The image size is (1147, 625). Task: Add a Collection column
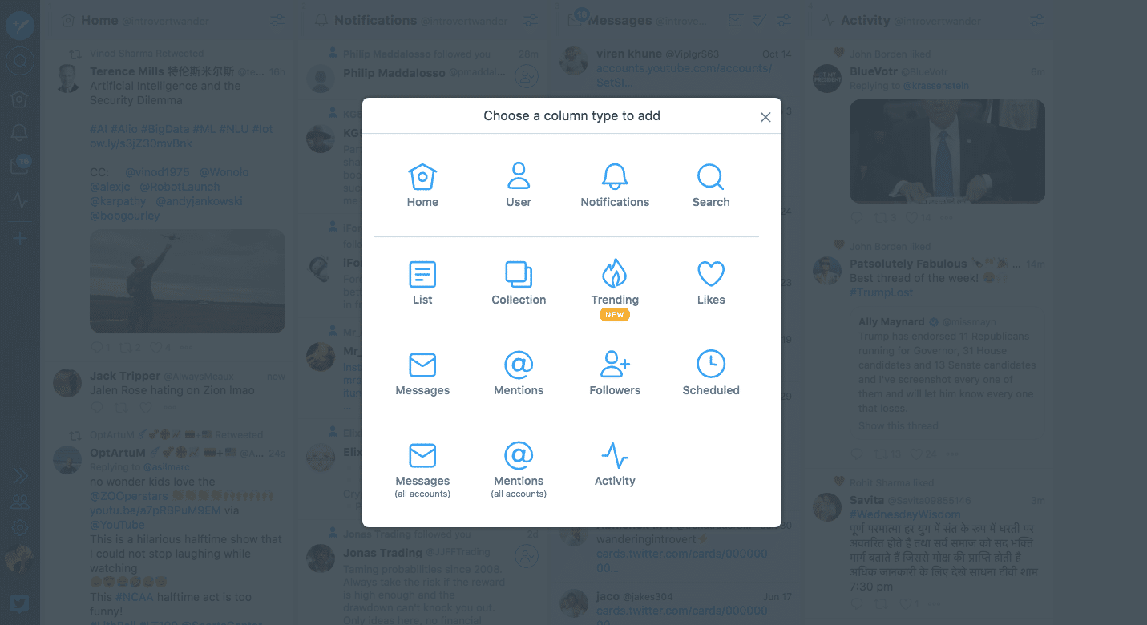click(519, 284)
